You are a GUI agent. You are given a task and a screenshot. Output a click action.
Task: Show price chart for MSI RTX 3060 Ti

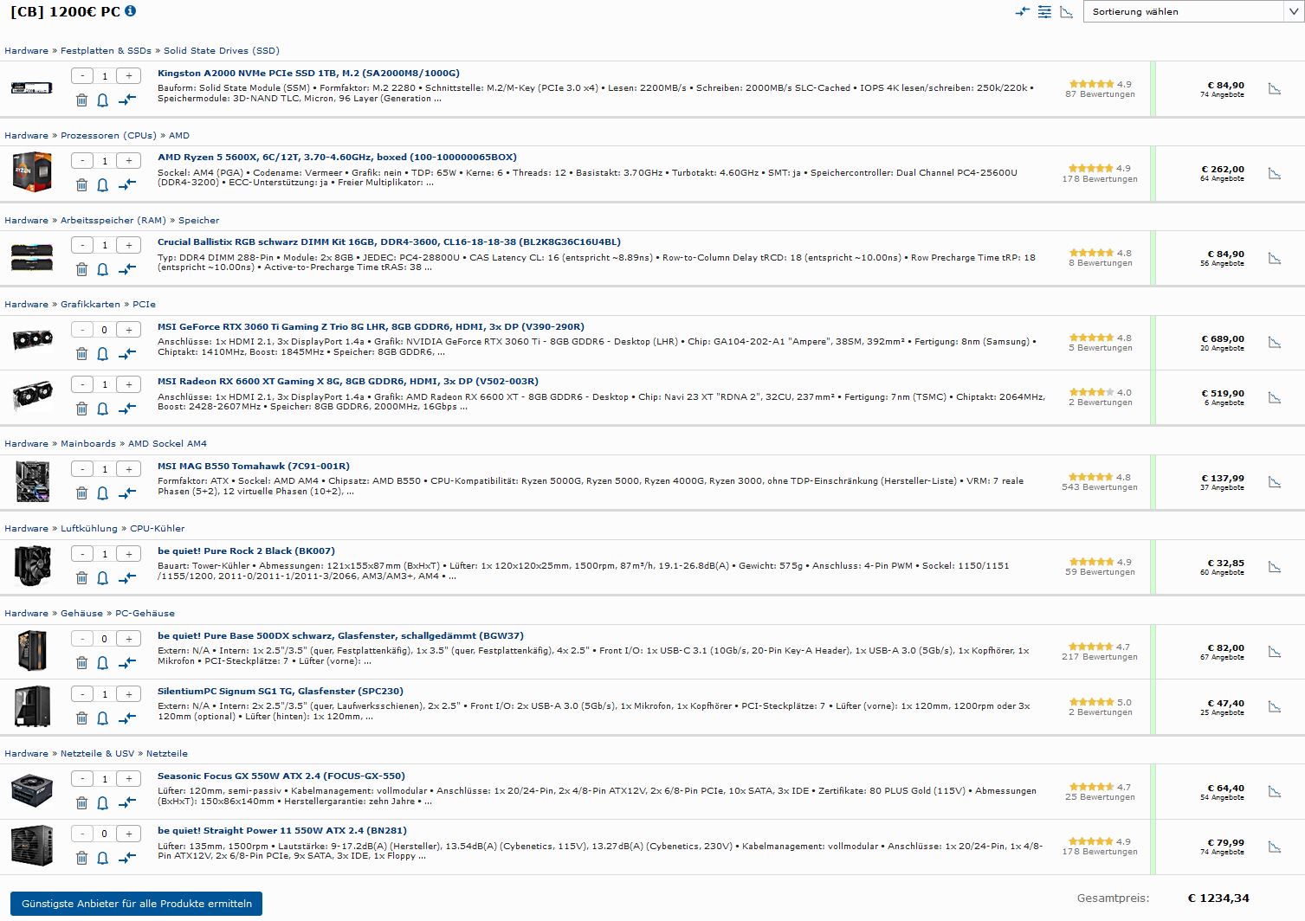pos(1275,343)
